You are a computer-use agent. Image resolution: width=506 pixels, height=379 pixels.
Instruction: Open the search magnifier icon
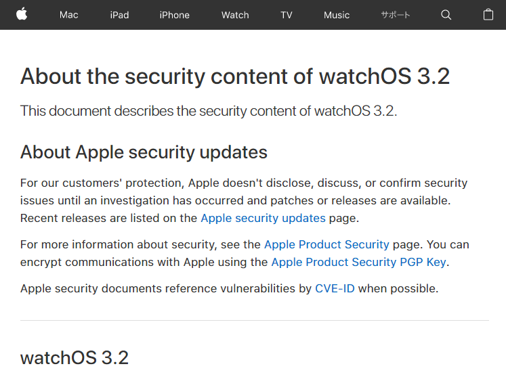pyautogui.click(x=446, y=15)
